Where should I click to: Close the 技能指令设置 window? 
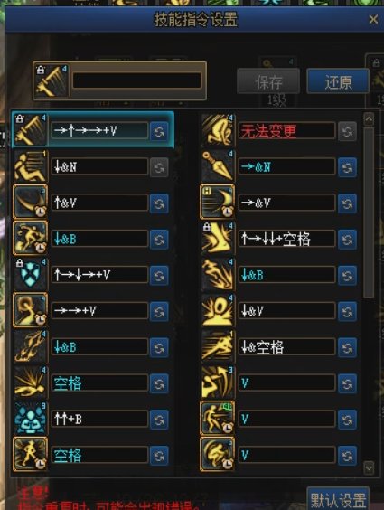click(373, 20)
